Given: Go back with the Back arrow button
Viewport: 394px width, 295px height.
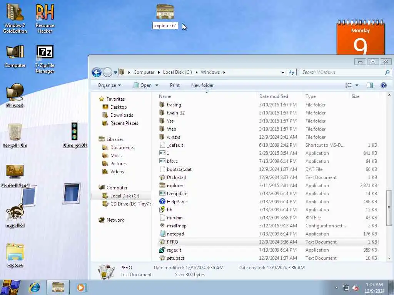Looking at the screenshot, I should [97, 72].
